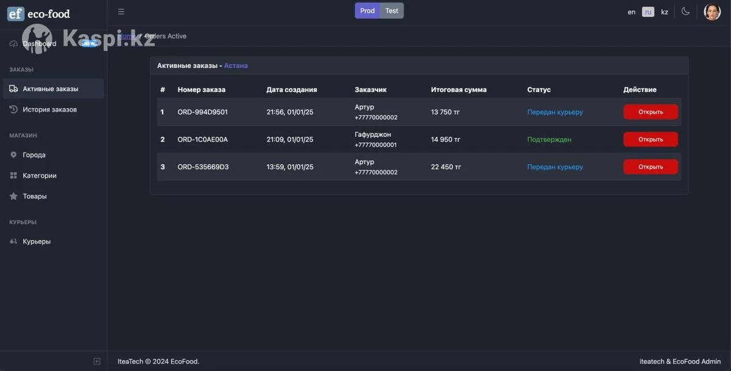Switch environment to Prod
The height and width of the screenshot is (371, 731).
pos(367,11)
